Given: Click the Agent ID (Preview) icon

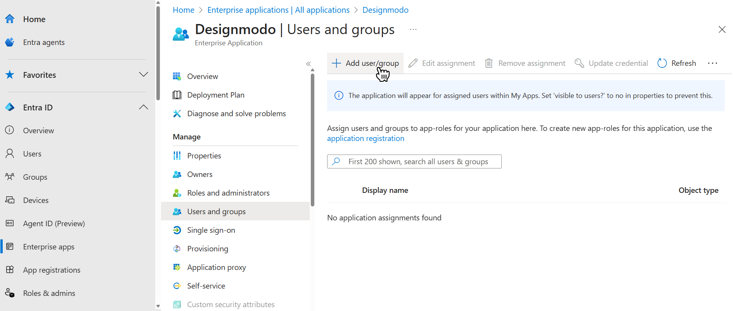Looking at the screenshot, I should [x=10, y=223].
